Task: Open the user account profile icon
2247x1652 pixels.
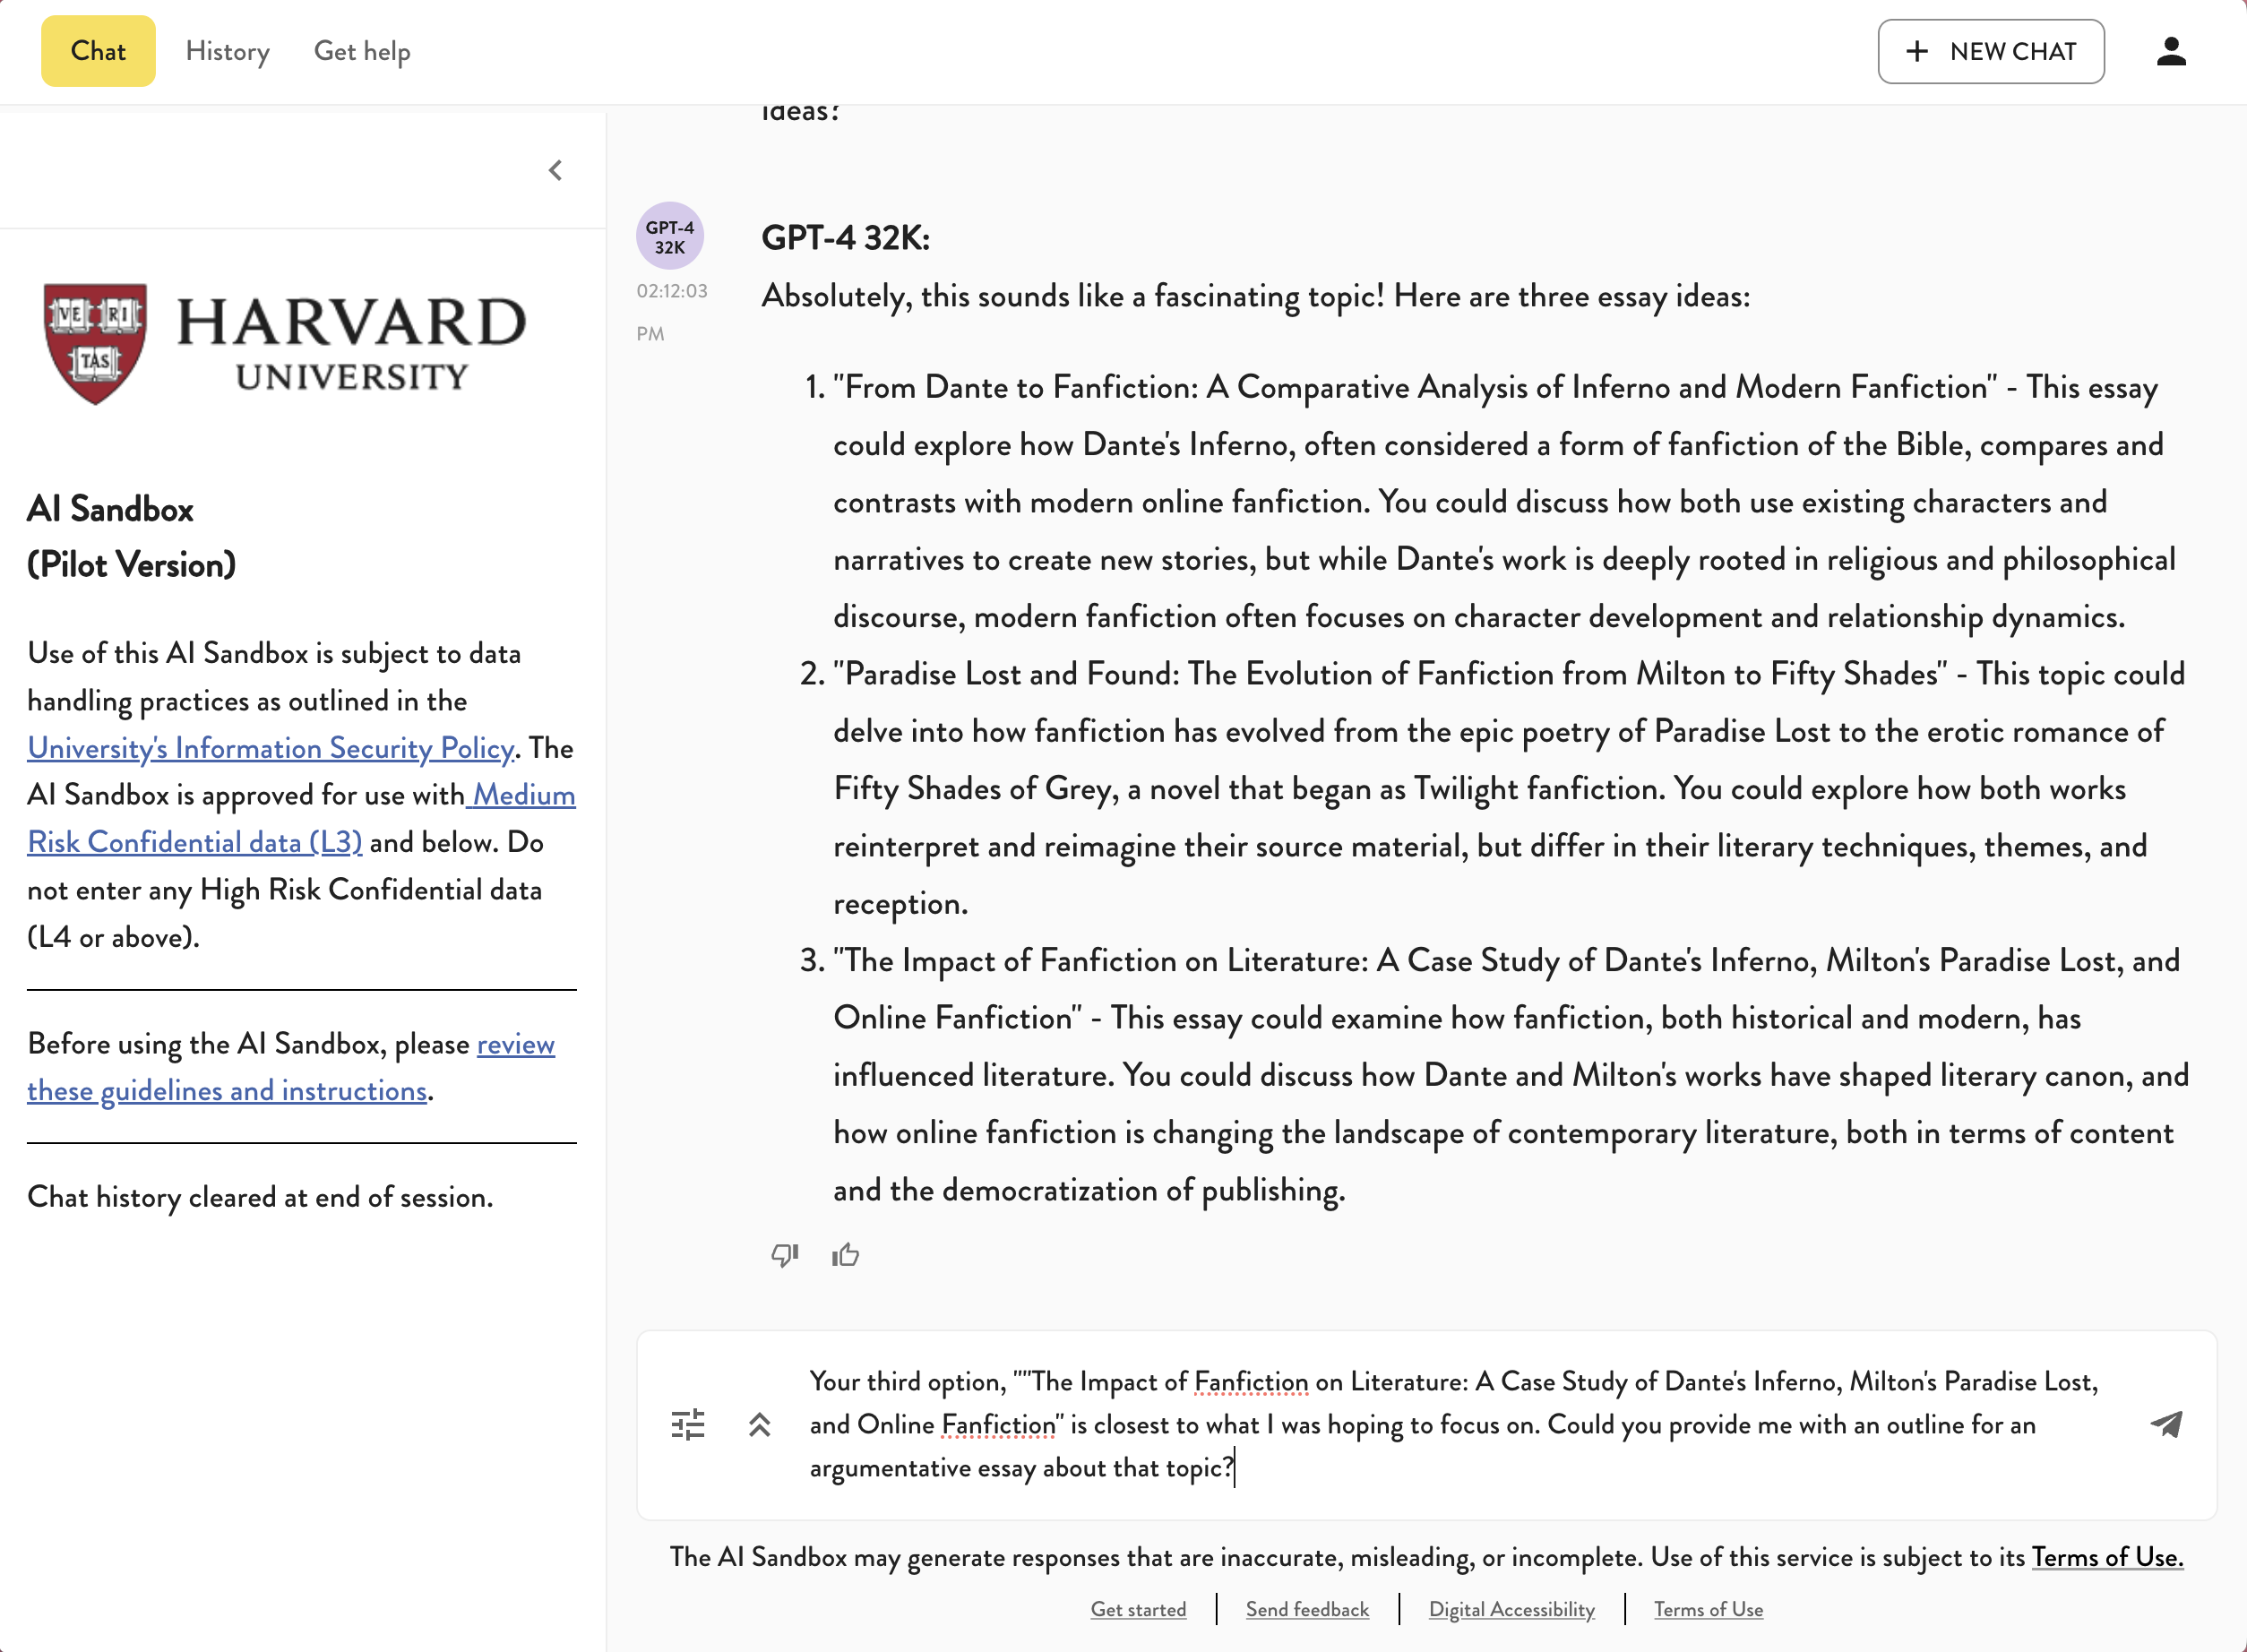Action: (x=2171, y=51)
